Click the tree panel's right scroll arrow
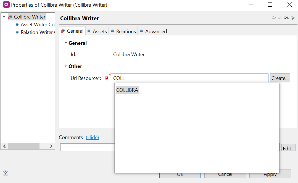This screenshot has height=183, width=298. tap(51, 146)
